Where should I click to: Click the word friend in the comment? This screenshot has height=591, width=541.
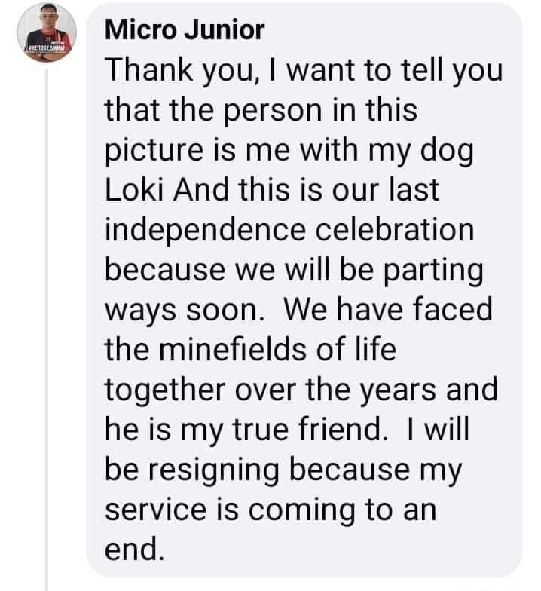pyautogui.click(x=342, y=428)
